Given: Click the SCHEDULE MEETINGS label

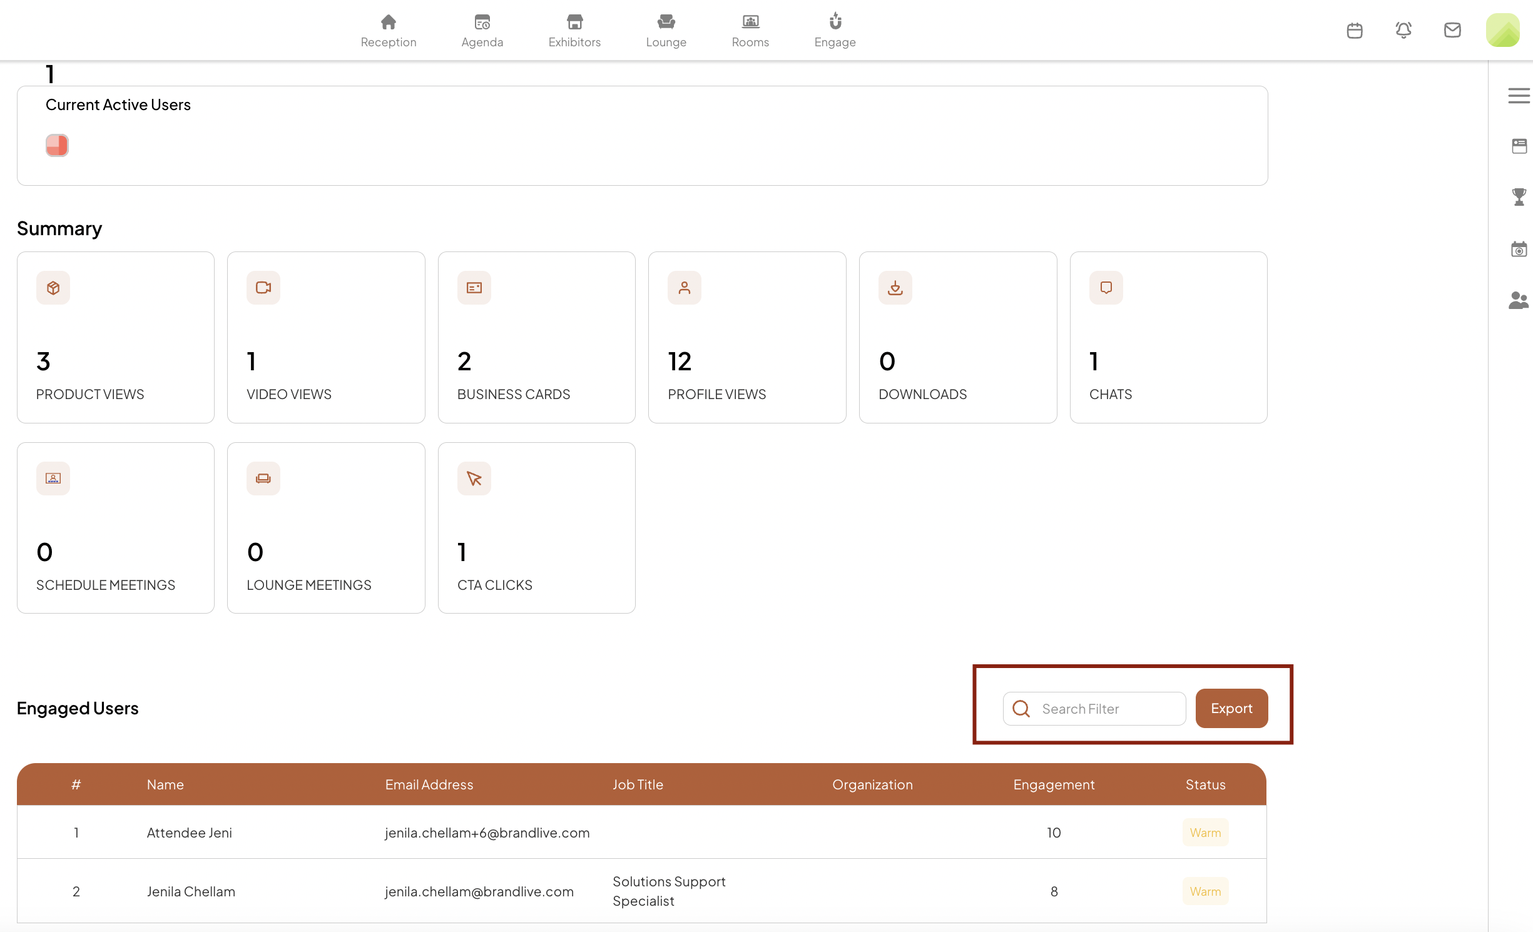Looking at the screenshot, I should pyautogui.click(x=106, y=585).
